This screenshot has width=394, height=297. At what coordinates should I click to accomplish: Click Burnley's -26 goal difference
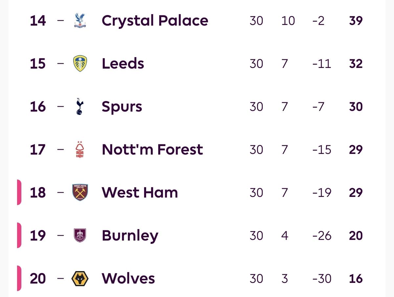coord(322,236)
